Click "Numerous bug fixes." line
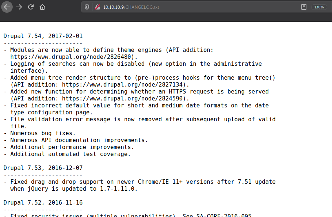The image size is (332, 217). (x=39, y=133)
